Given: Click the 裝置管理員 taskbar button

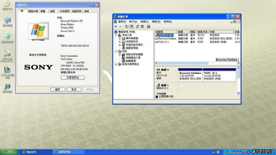Looking at the screenshot, I should pyautogui.click(x=69, y=152).
